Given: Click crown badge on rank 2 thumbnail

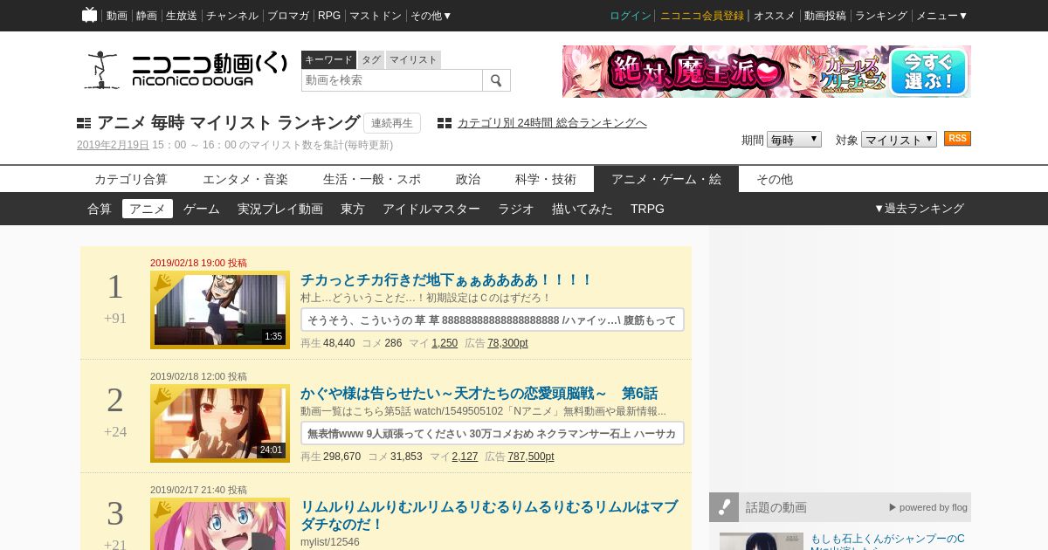Looking at the screenshot, I should 162,396.
